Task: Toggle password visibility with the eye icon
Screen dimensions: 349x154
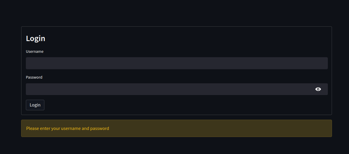Action: tap(318, 89)
